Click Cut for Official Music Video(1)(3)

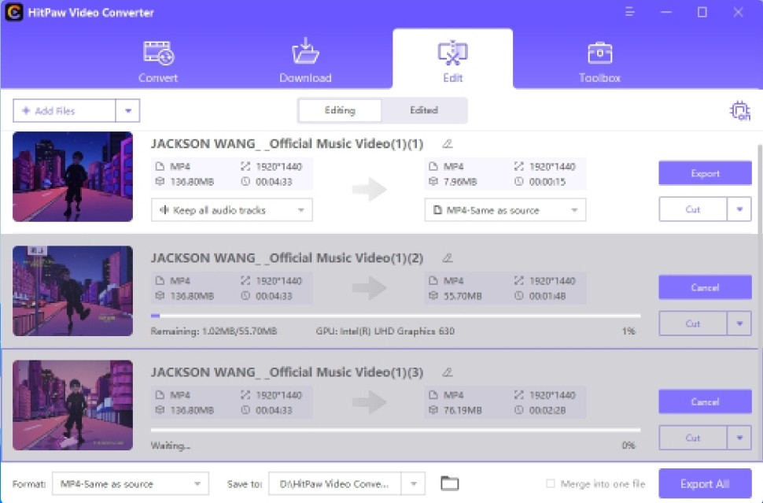tap(693, 438)
